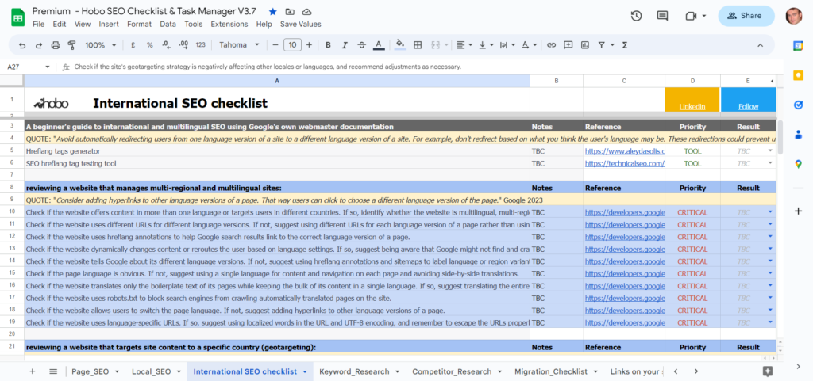Open Contacts side panel icon
The image size is (813, 381).
[x=798, y=135]
